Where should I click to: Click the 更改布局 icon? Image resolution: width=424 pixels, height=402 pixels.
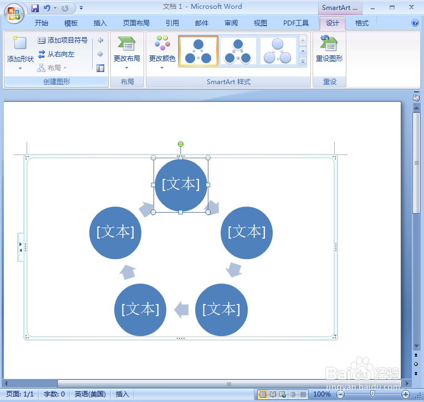point(126,43)
